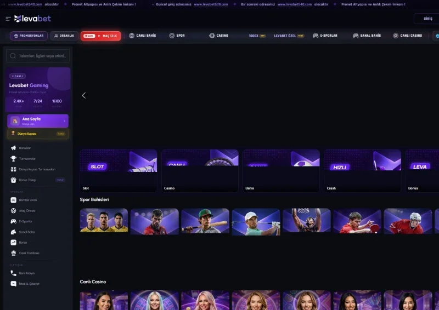Follow the www.levabet539.com link in the ticker

pos(211,4)
